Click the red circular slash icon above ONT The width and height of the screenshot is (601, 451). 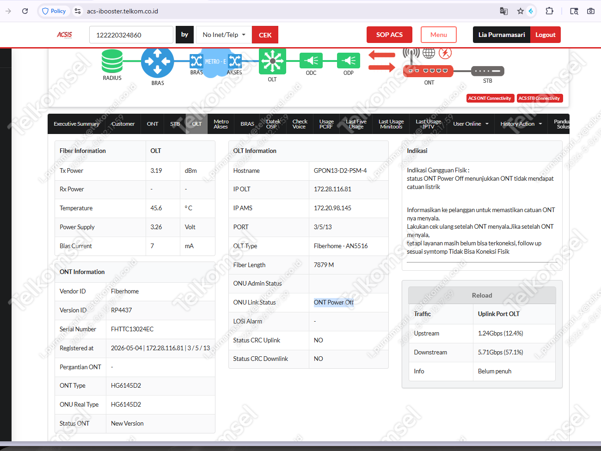(x=445, y=53)
